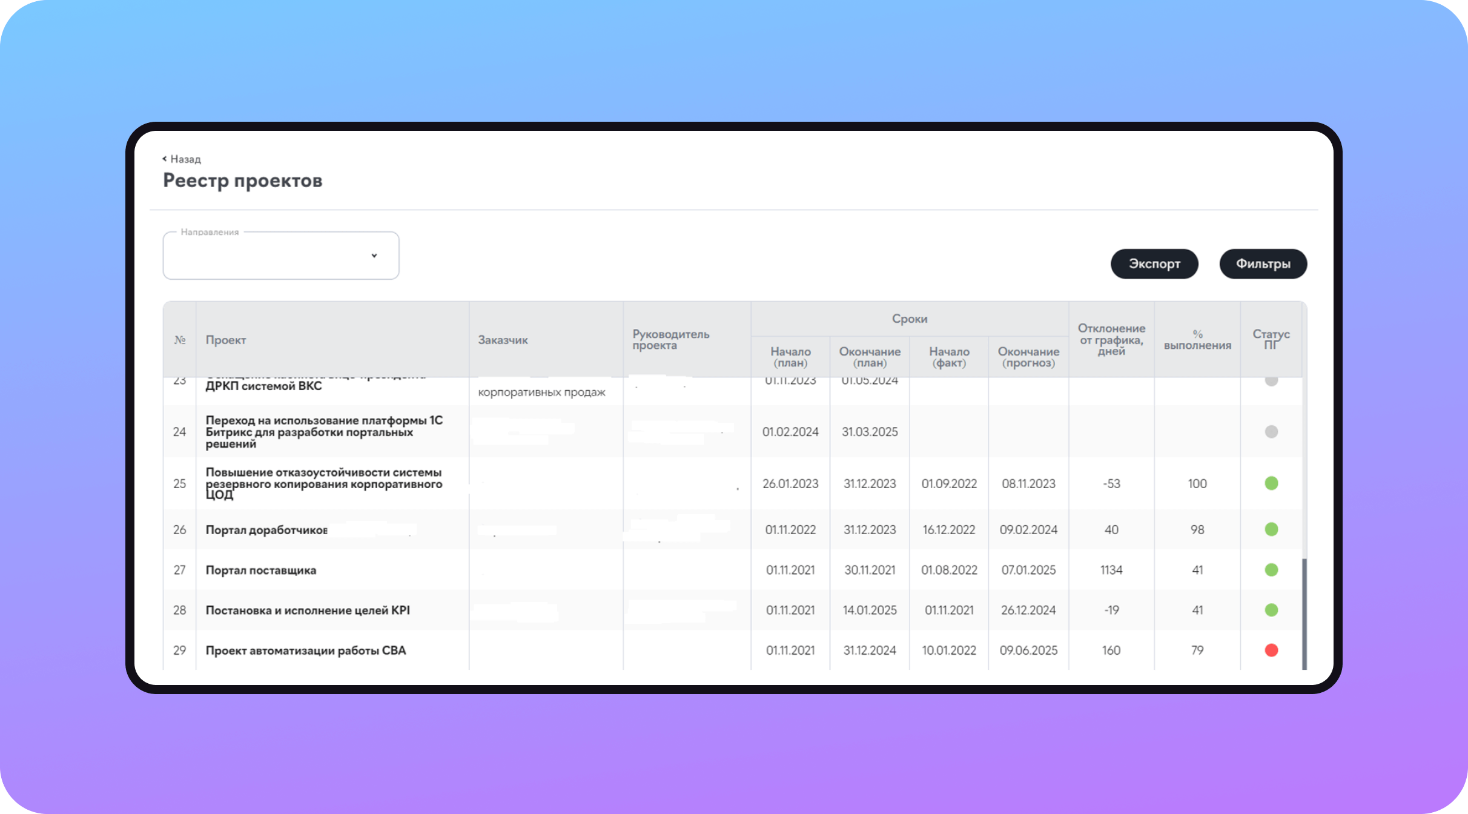The height and width of the screenshot is (814, 1468).
Task: Click green status dot for Портал доработчиков
Action: tap(1271, 529)
